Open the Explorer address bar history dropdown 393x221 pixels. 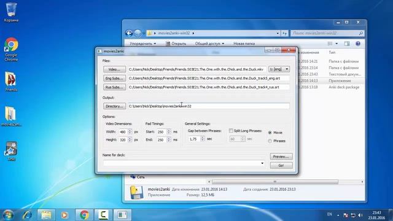pos(278,33)
